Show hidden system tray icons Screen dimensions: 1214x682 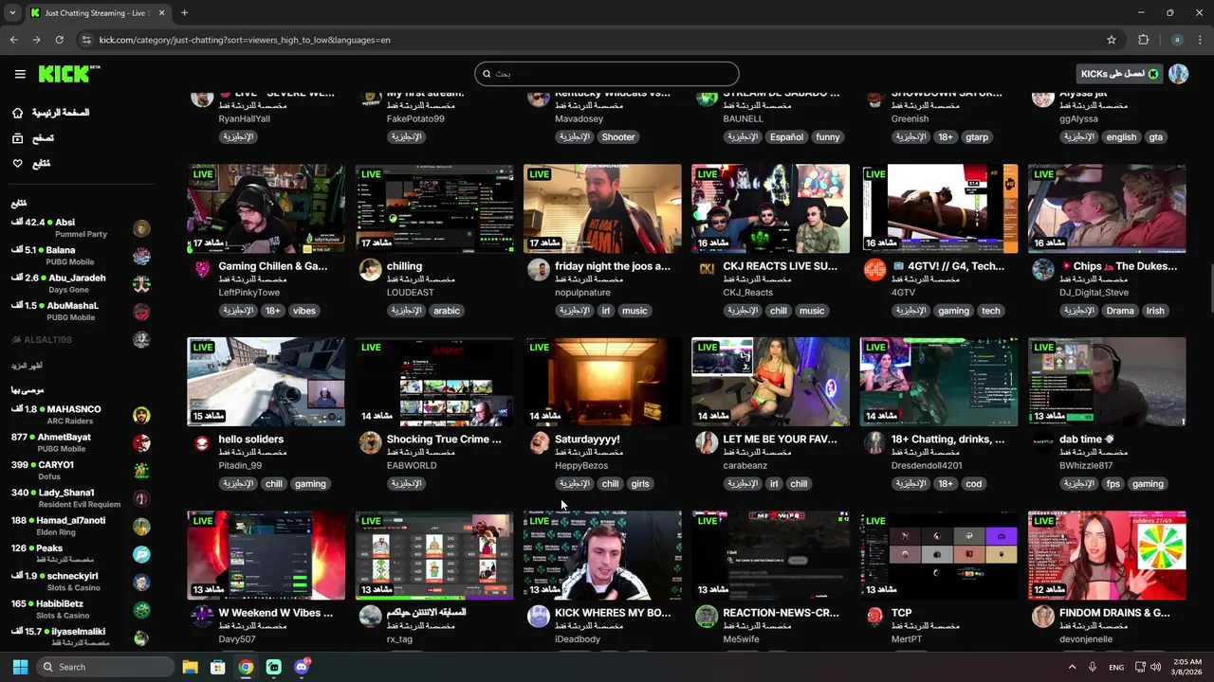[1073, 667]
